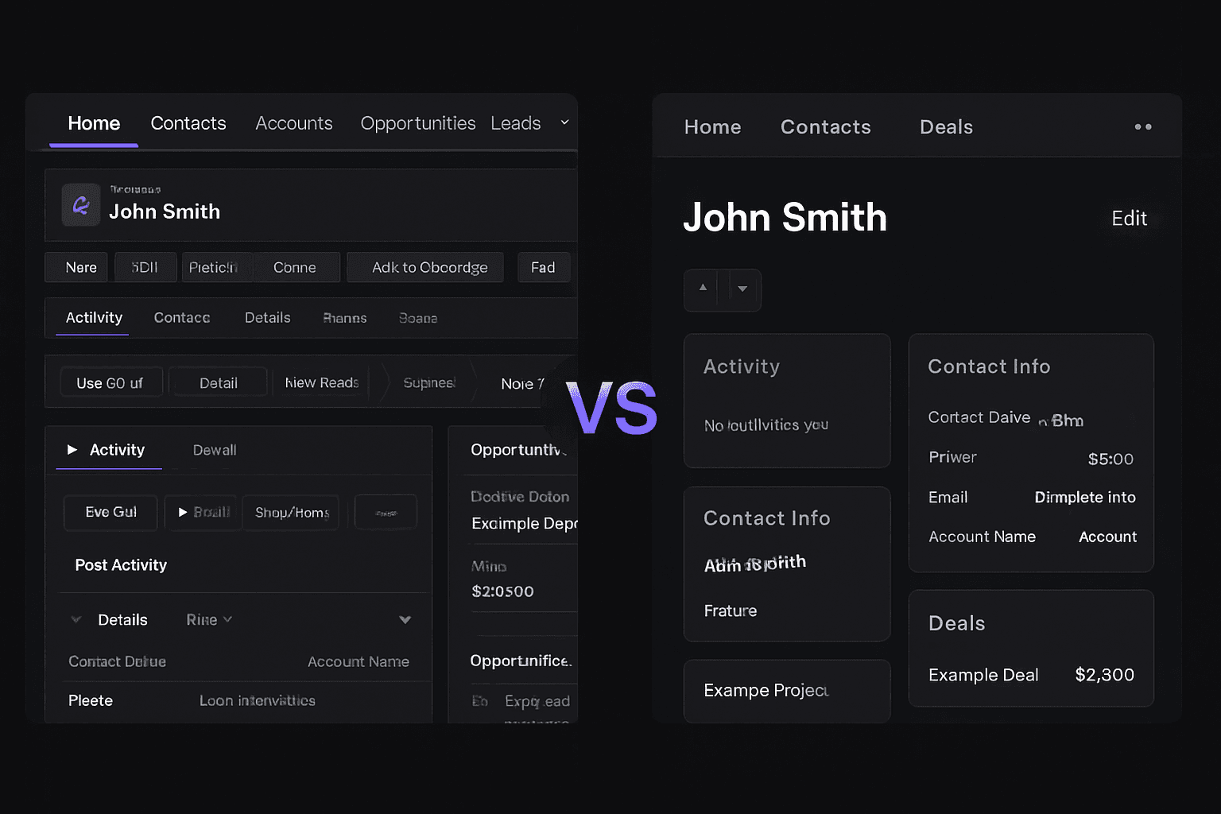Expand the Details row using its right chevron

tap(405, 619)
